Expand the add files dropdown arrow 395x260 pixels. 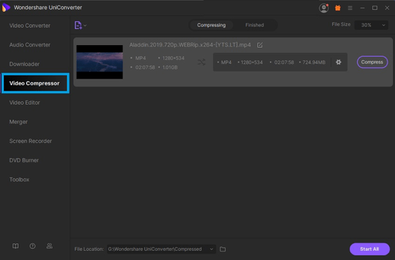click(85, 25)
